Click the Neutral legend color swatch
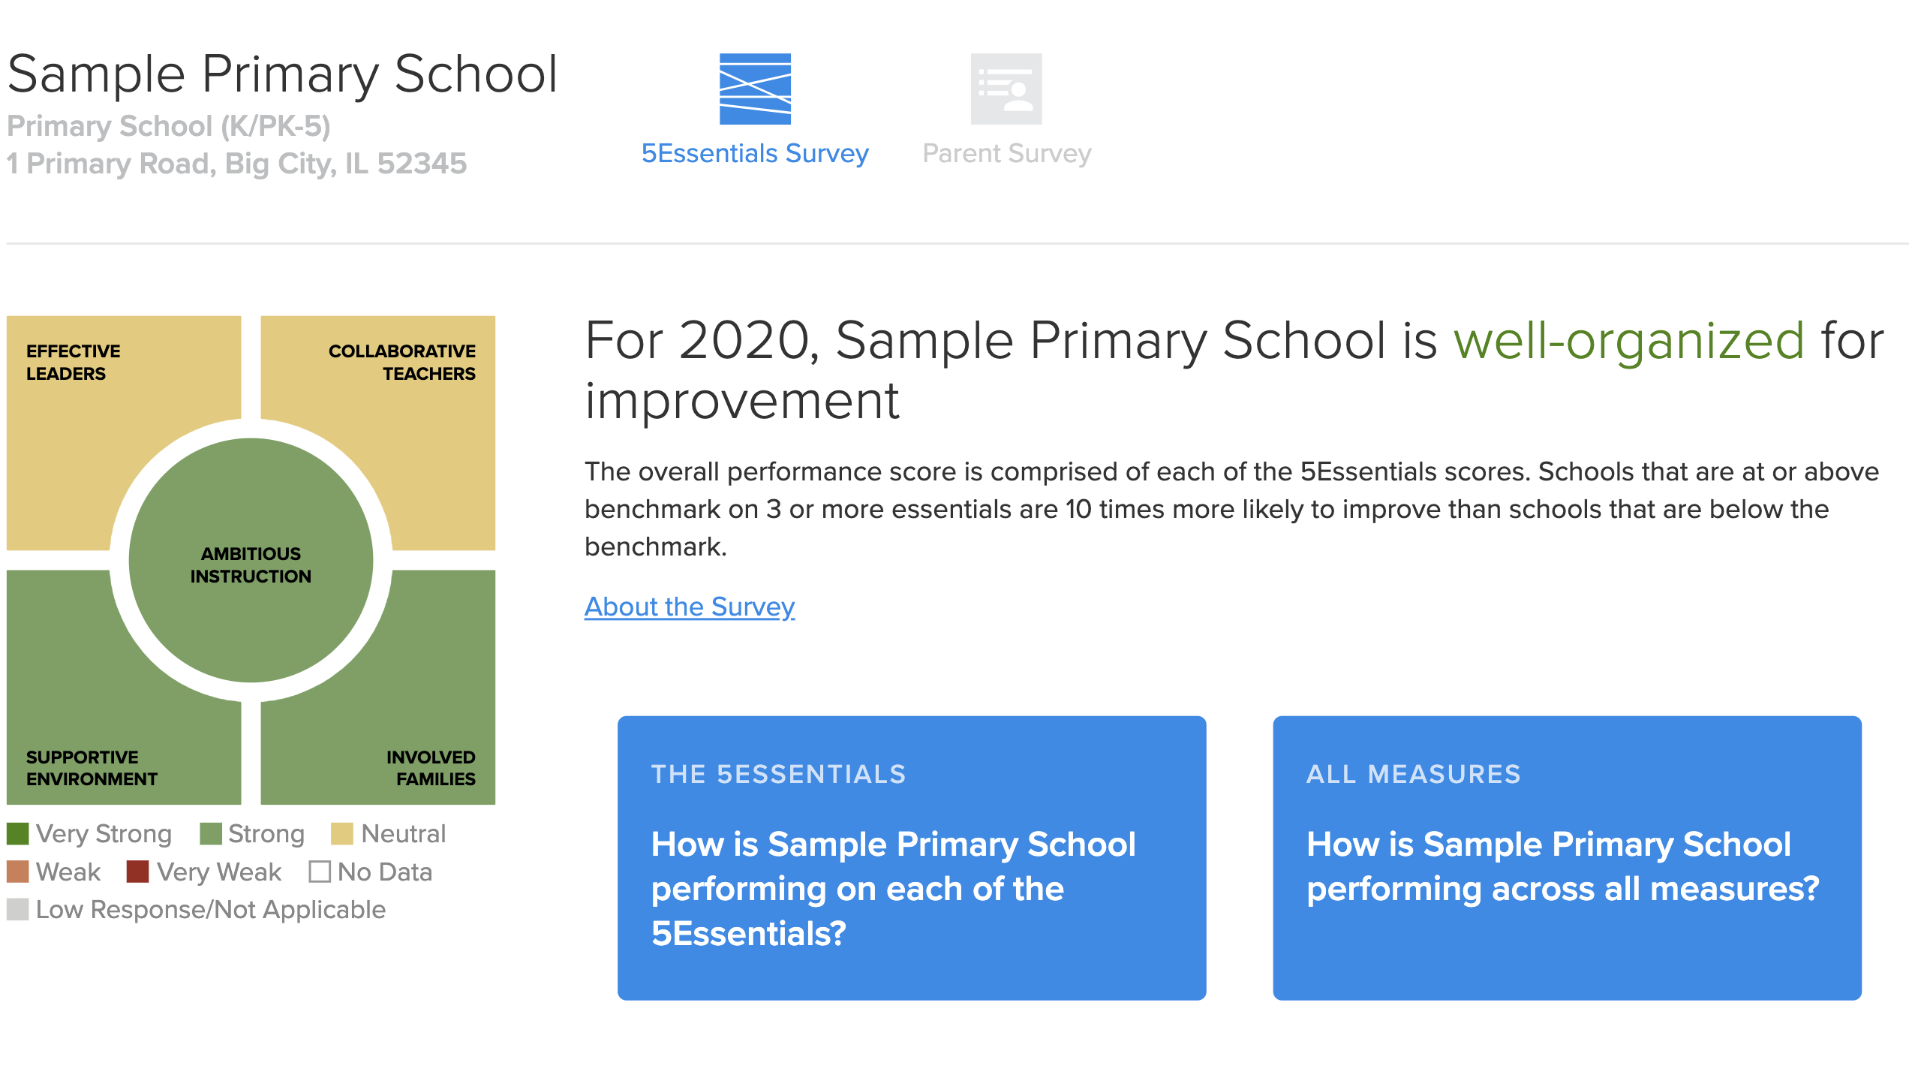1909x1084 pixels. point(342,833)
